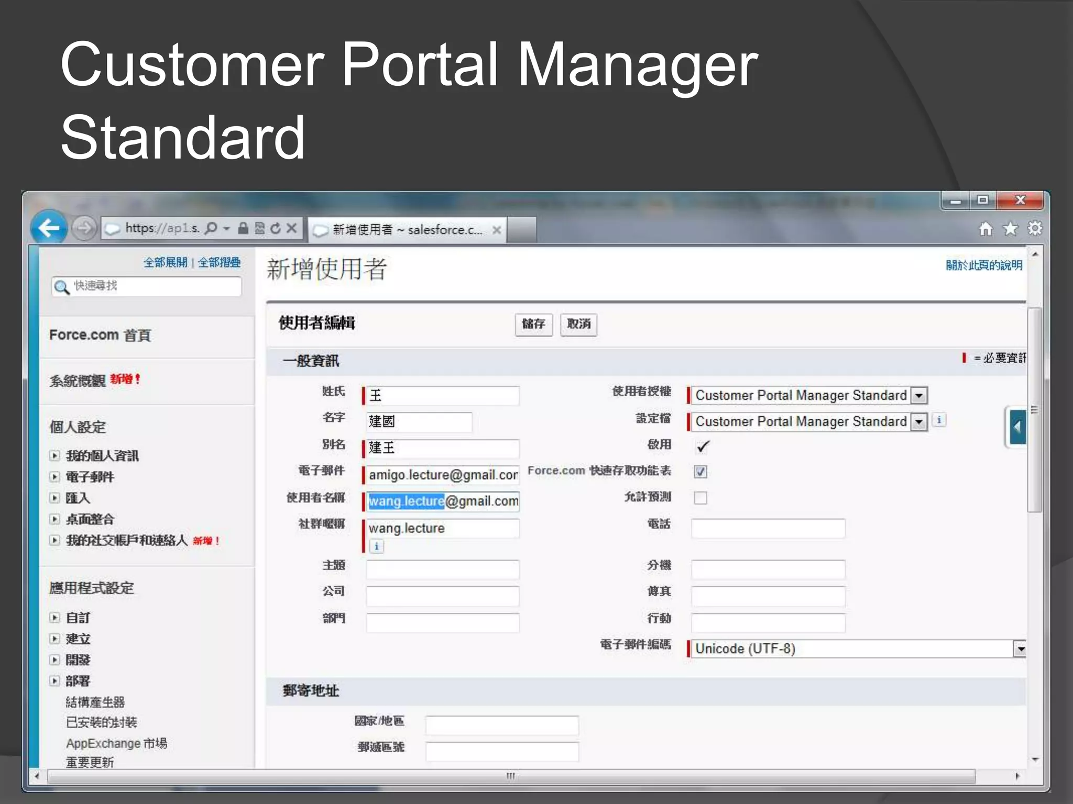Viewport: 1073px width, 804px height.
Task: Click the 傳真 input field
Action: tap(768, 596)
